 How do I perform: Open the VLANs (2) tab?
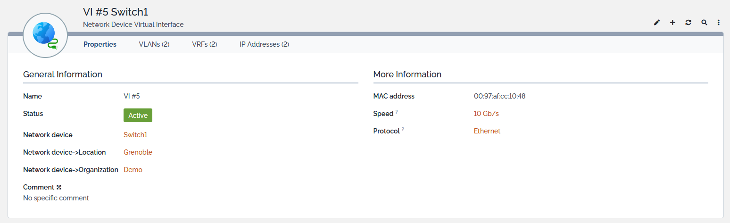coord(154,44)
